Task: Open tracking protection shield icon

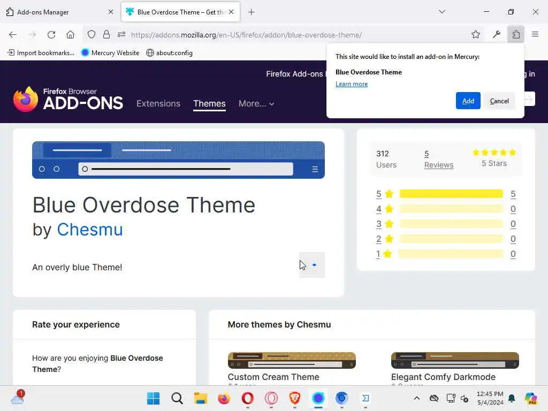Action: 92,35
